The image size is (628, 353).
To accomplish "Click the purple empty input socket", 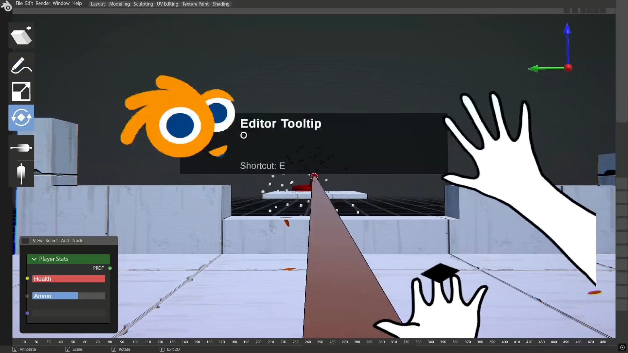I will click(27, 313).
